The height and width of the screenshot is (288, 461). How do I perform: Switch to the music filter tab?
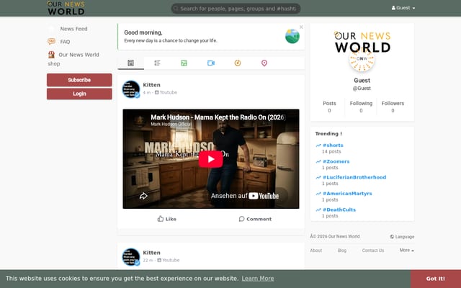(238, 63)
